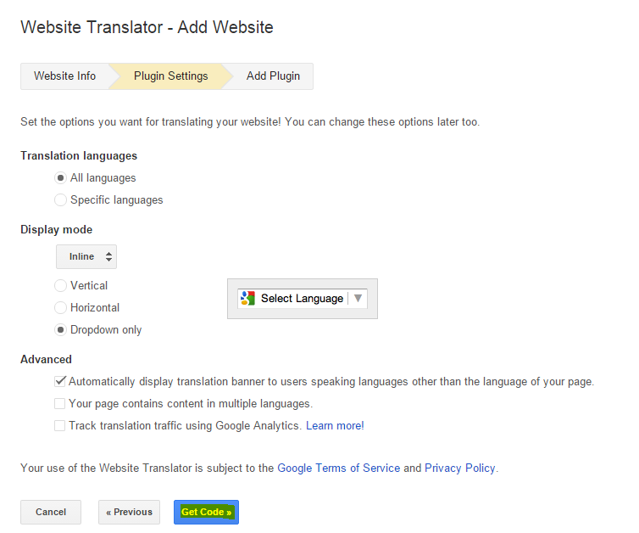Viewport: 639px width, 533px height.
Task: Open the Learn more! link
Action: [x=335, y=426]
